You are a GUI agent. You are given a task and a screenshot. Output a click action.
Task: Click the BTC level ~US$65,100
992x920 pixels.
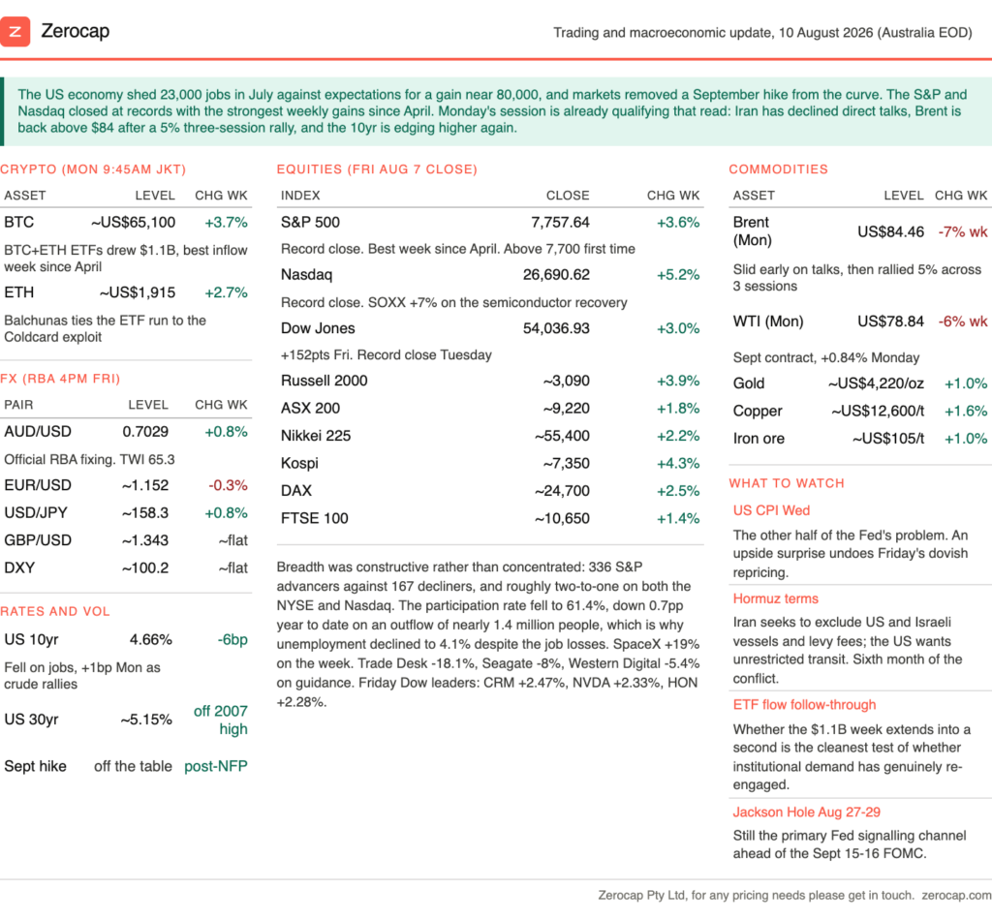click(x=133, y=223)
